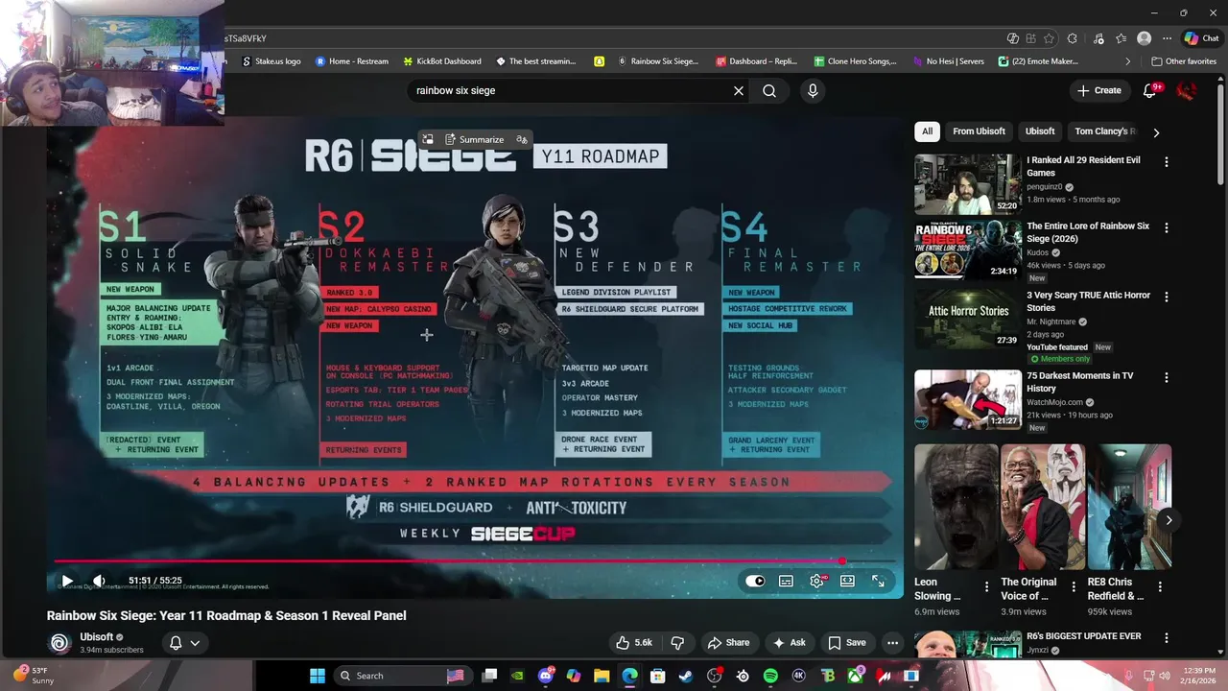The width and height of the screenshot is (1228, 691).
Task: Open Edge Settings and more ellipsis
Action: pyautogui.click(x=1167, y=38)
